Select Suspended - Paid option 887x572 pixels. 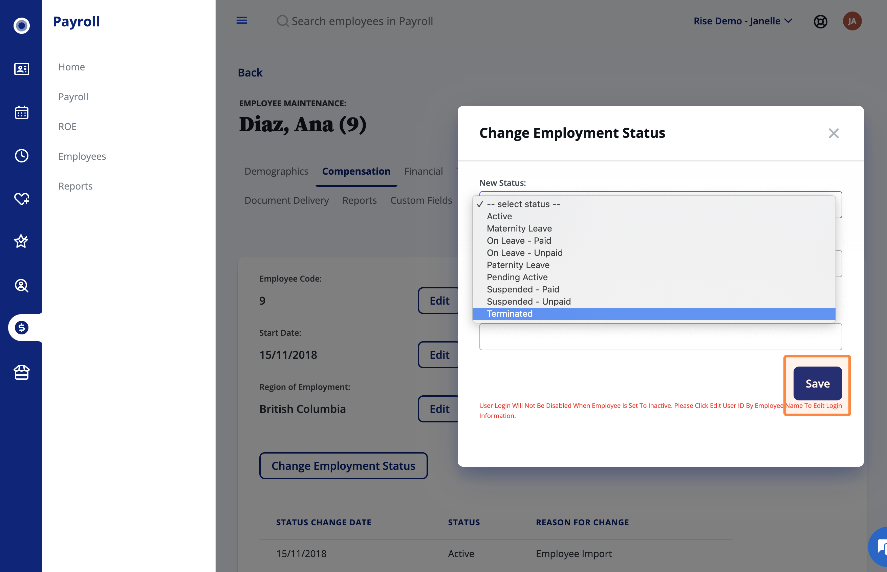(x=654, y=289)
